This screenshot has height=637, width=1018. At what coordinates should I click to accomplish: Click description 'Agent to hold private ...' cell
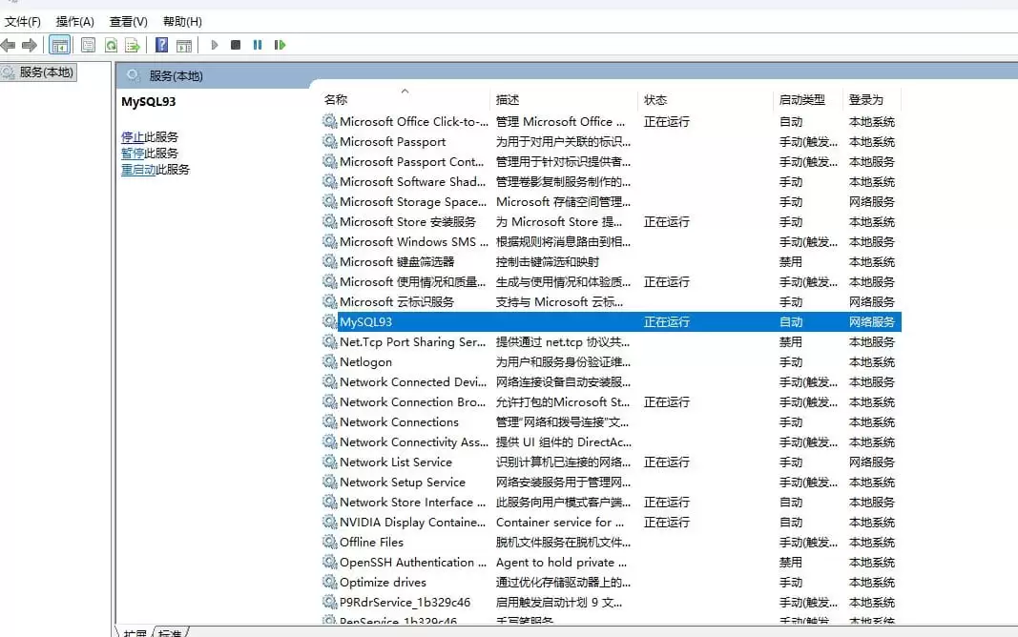click(x=561, y=562)
